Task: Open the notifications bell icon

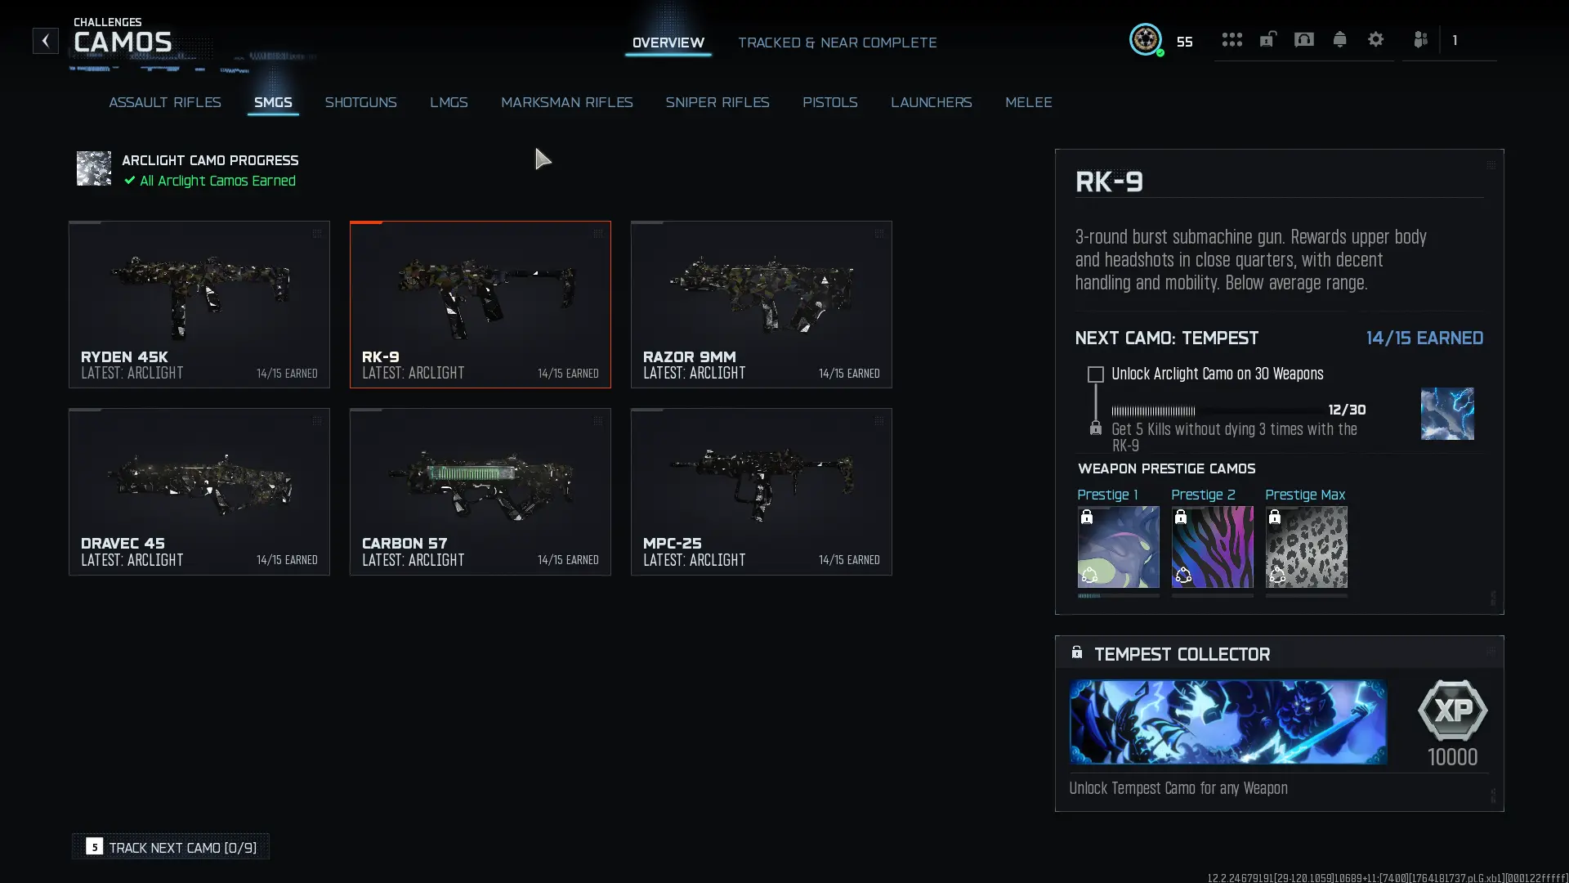Action: pyautogui.click(x=1340, y=38)
